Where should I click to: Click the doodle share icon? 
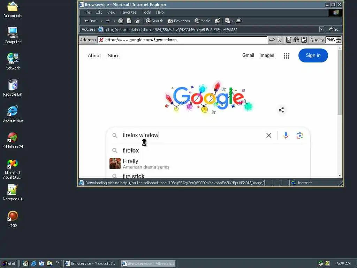tap(281, 110)
